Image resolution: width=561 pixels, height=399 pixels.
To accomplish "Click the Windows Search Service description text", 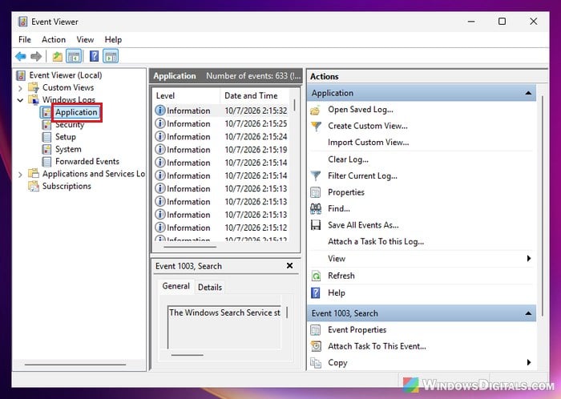I will (224, 312).
